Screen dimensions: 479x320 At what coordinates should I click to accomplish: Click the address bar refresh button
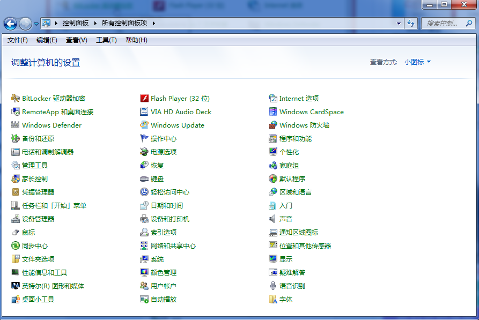pos(411,23)
